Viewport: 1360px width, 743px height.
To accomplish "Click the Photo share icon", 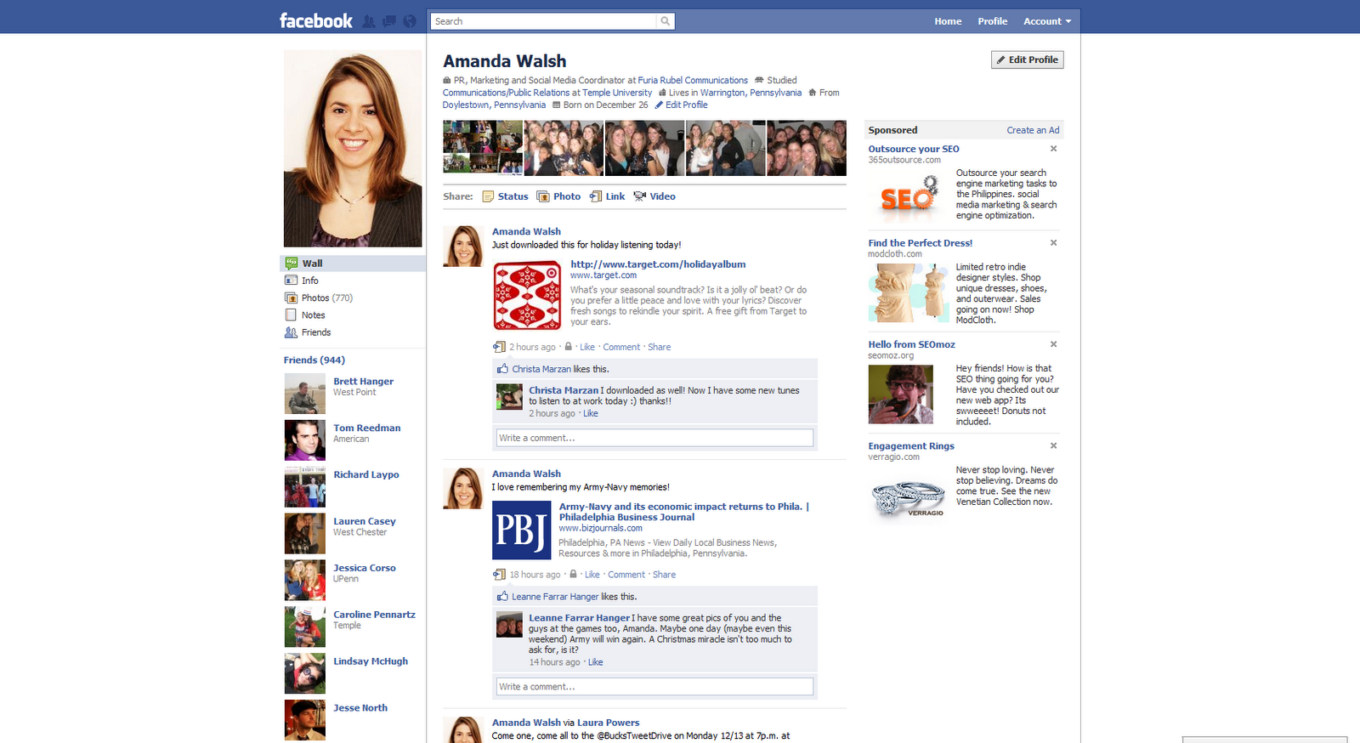I will pyautogui.click(x=543, y=196).
